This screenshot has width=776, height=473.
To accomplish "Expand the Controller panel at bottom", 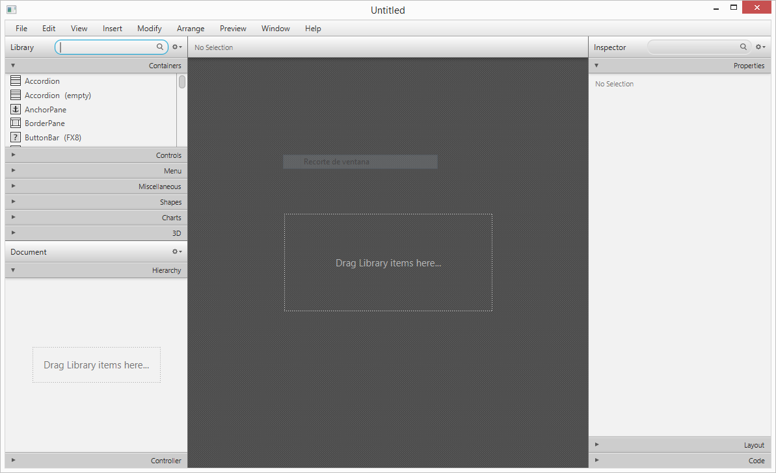I will point(96,461).
